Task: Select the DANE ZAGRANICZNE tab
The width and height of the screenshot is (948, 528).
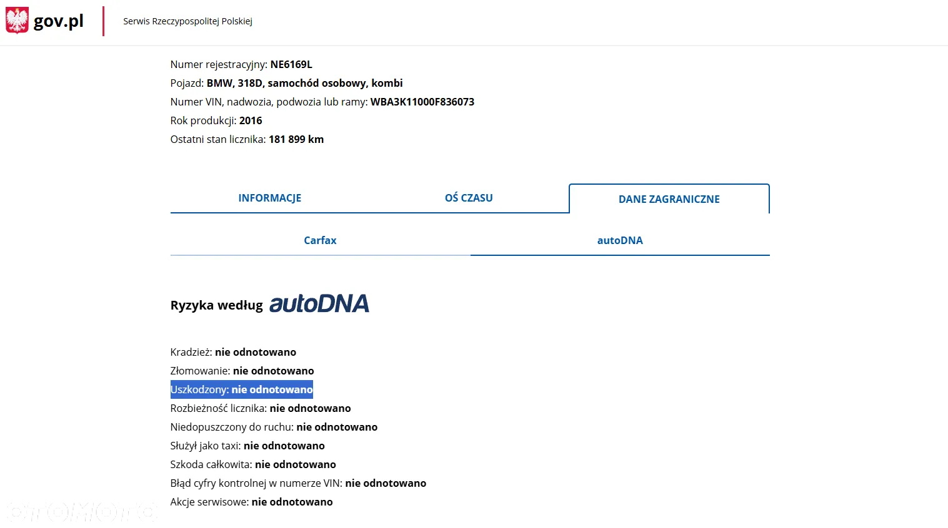Action: [669, 199]
